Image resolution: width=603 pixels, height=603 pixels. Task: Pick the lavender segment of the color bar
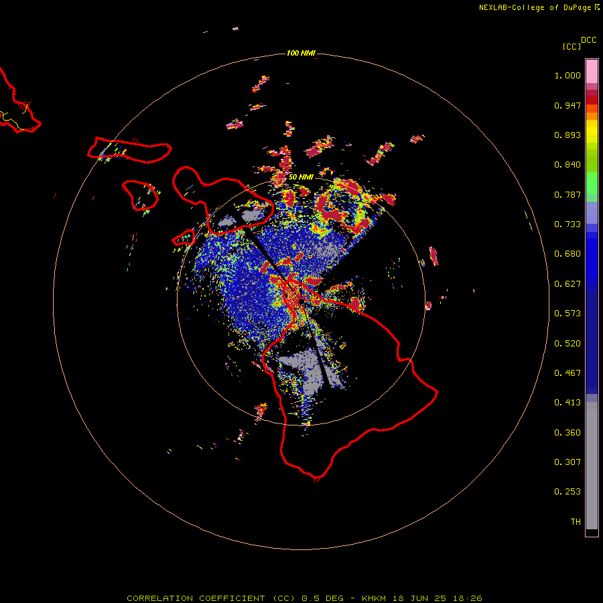coord(592,213)
